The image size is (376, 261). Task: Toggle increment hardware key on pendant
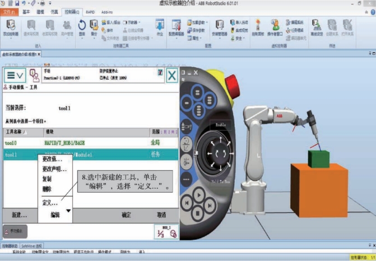click(186, 179)
